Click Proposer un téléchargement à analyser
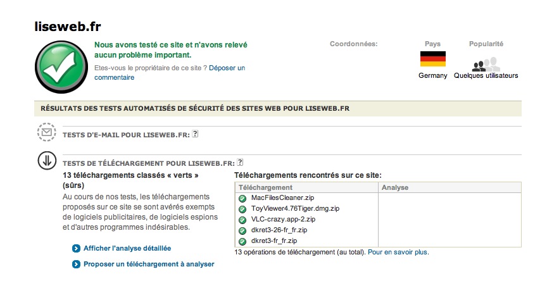The width and height of the screenshot is (547, 281). point(149,264)
